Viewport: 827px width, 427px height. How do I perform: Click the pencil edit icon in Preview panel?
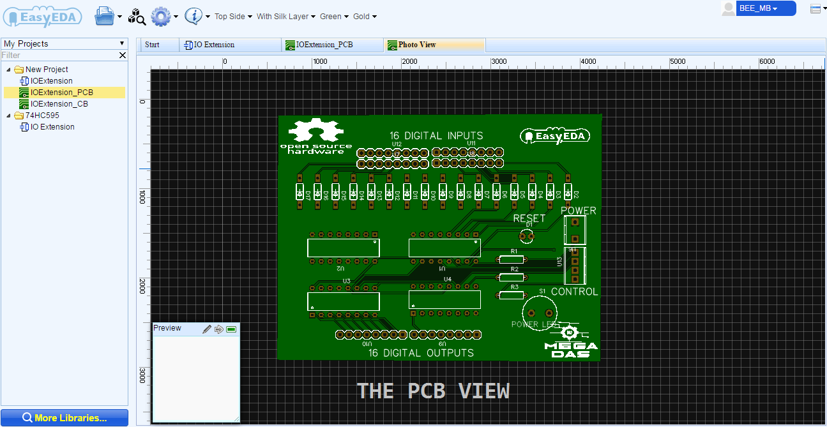(x=206, y=328)
